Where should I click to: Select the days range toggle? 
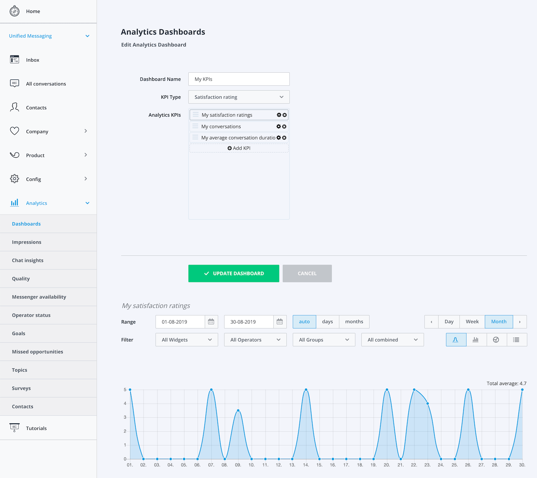click(x=327, y=322)
